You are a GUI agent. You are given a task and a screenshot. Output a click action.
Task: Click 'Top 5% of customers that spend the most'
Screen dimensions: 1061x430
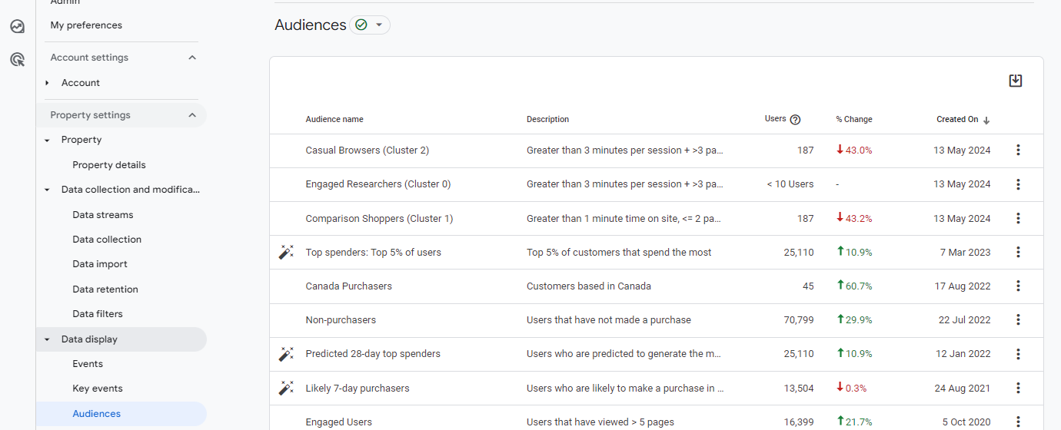point(619,253)
